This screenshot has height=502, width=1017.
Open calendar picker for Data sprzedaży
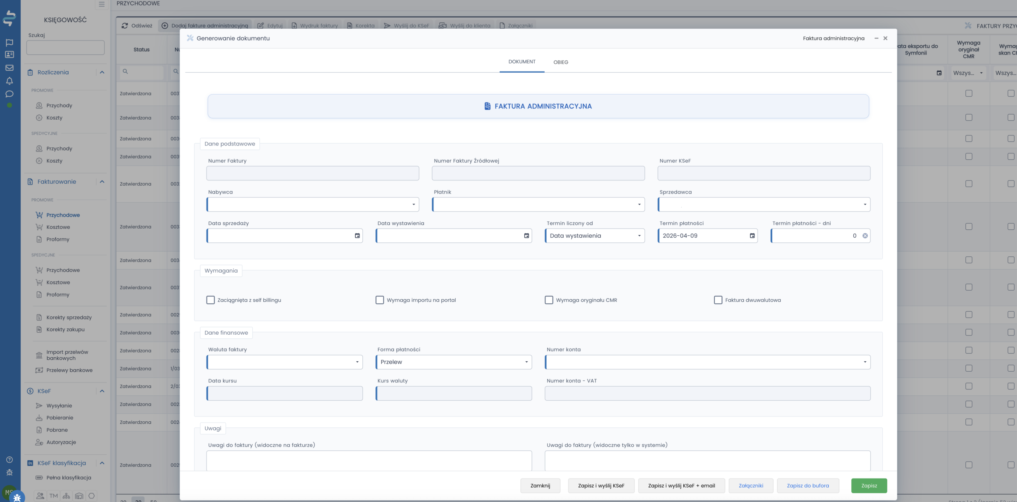click(357, 236)
